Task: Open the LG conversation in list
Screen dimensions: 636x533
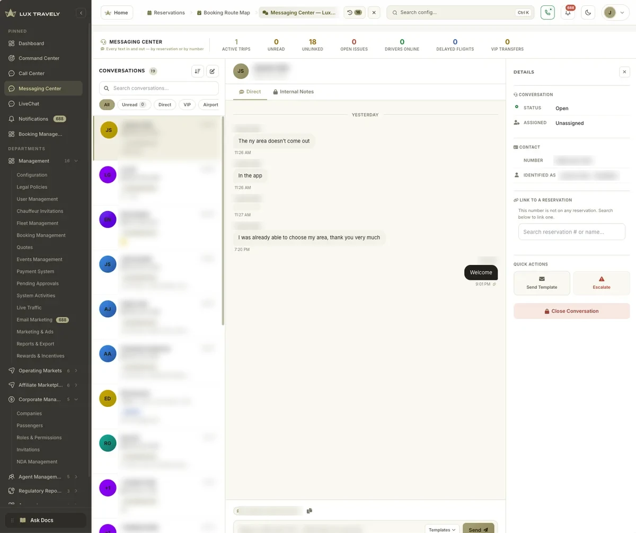Action: pos(157,183)
